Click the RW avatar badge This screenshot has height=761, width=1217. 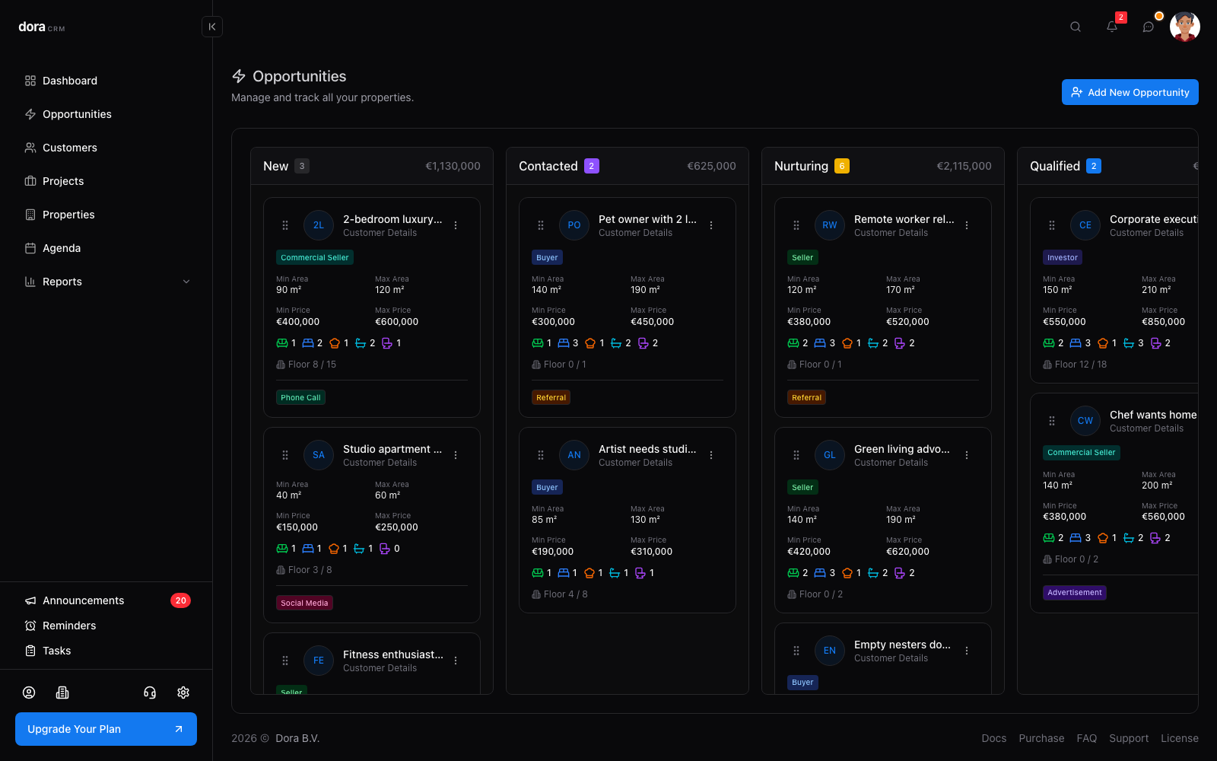[830, 225]
